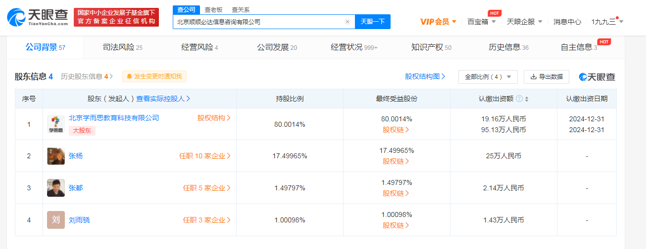Open shareholder 刘雨骁's name link
The width and height of the screenshot is (646, 249).
[x=79, y=220]
